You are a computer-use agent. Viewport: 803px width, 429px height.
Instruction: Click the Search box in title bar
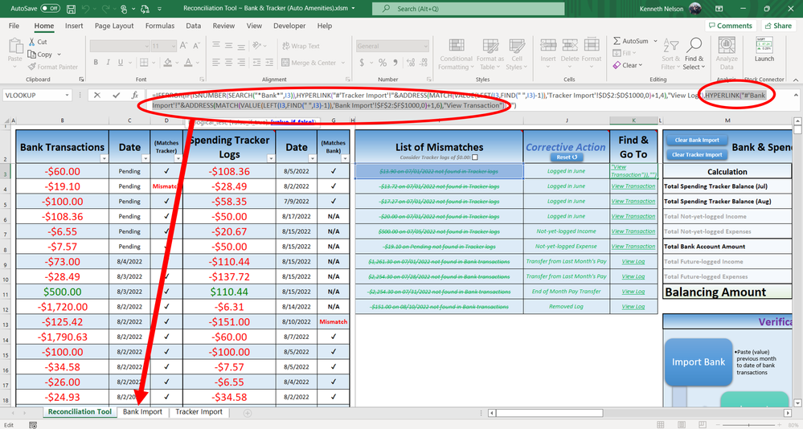click(x=468, y=9)
